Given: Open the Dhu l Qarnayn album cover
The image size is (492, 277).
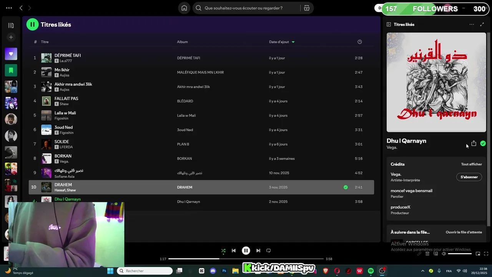Looking at the screenshot, I should click(x=436, y=82).
